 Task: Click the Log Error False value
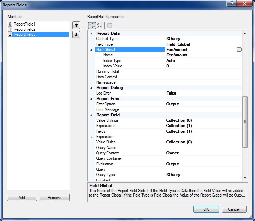[x=171, y=93]
